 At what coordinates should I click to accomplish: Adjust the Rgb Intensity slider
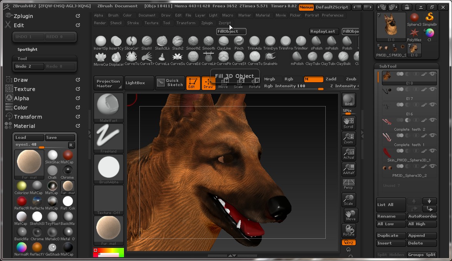tap(294, 86)
